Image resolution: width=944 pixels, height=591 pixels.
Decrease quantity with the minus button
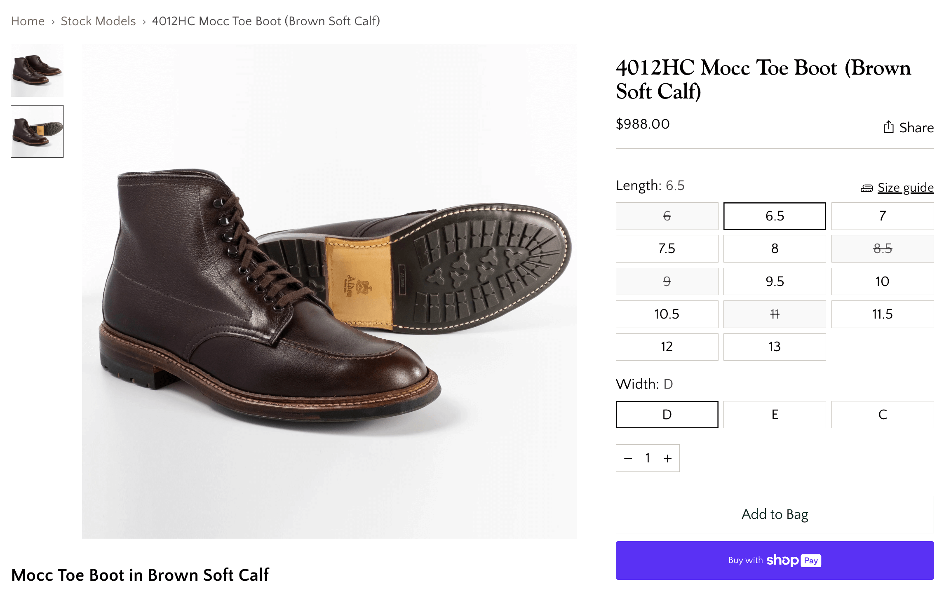(x=628, y=458)
